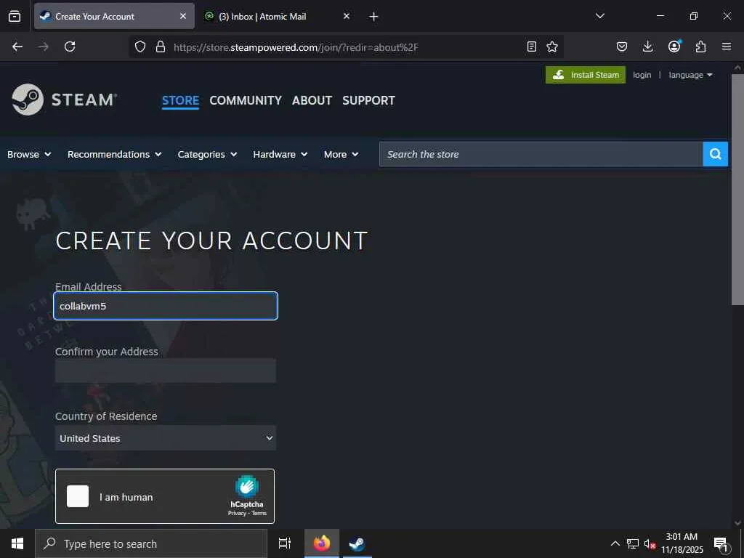The image size is (744, 558).
Task: Open Country of Residence United States dropdown
Action: tap(166, 438)
